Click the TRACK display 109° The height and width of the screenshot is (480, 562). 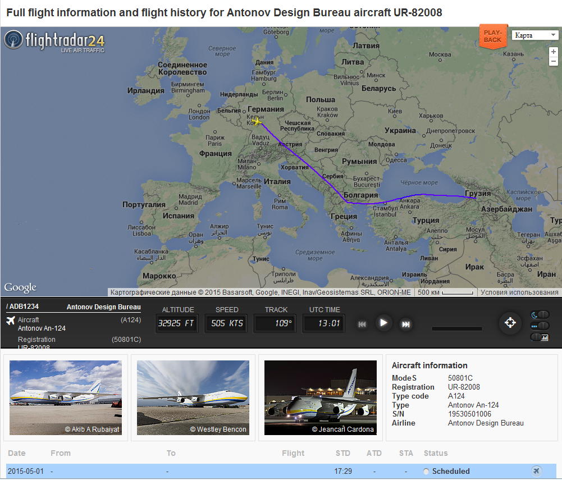pos(275,323)
